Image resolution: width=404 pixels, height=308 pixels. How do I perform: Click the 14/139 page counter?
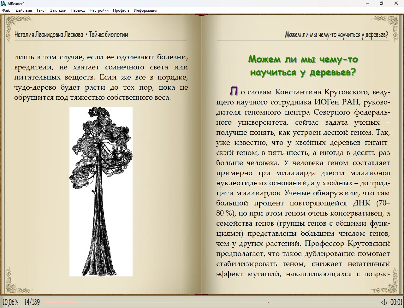click(x=32, y=302)
